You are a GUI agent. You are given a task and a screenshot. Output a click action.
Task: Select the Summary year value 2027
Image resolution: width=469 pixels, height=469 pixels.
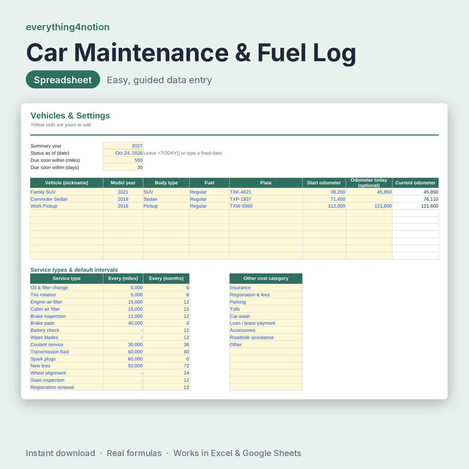coord(123,146)
